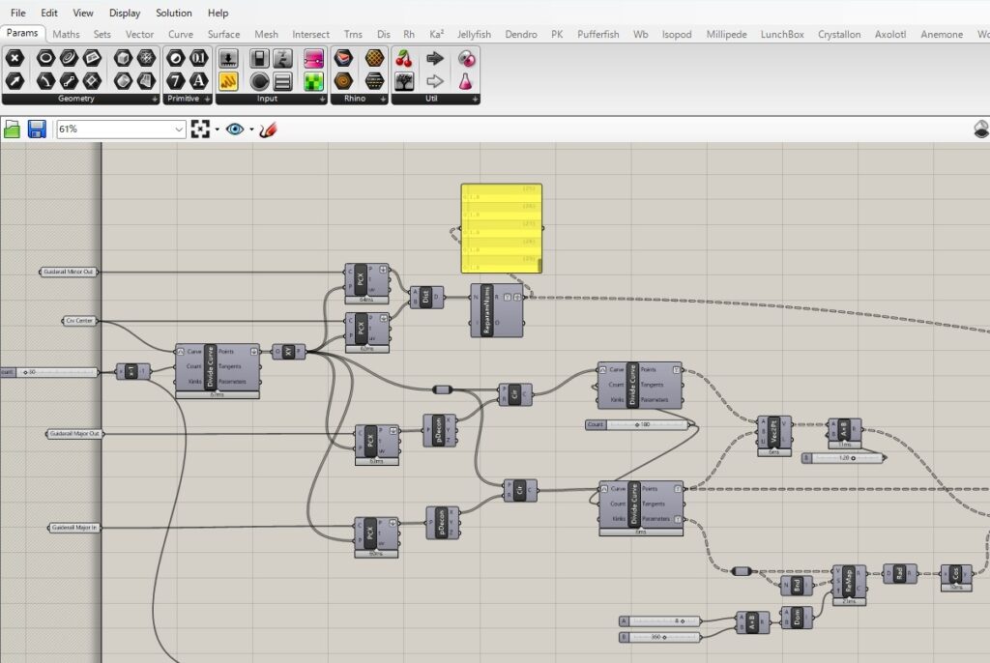This screenshot has width=990, height=663.
Task: Click the B slider set to 360
Action: click(659, 637)
